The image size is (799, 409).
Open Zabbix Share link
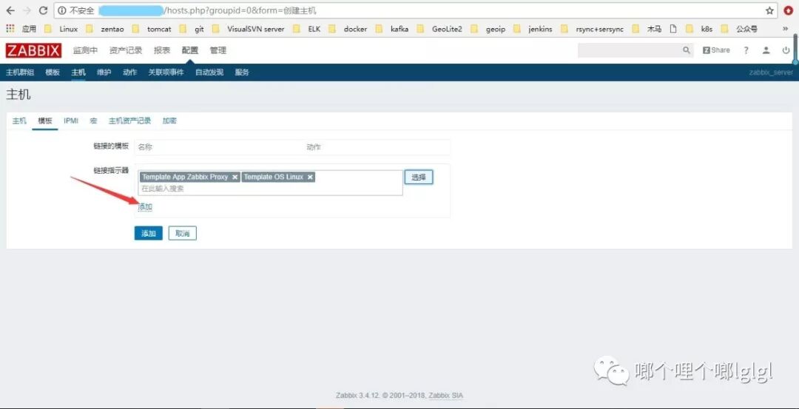coord(716,50)
